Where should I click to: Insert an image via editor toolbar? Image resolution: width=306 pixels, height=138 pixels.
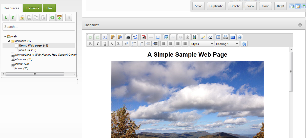point(166,37)
